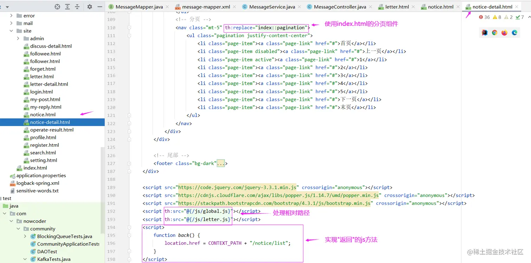Expand folded footer block at line 127
Screen dimensions: 531x263
[129, 163]
